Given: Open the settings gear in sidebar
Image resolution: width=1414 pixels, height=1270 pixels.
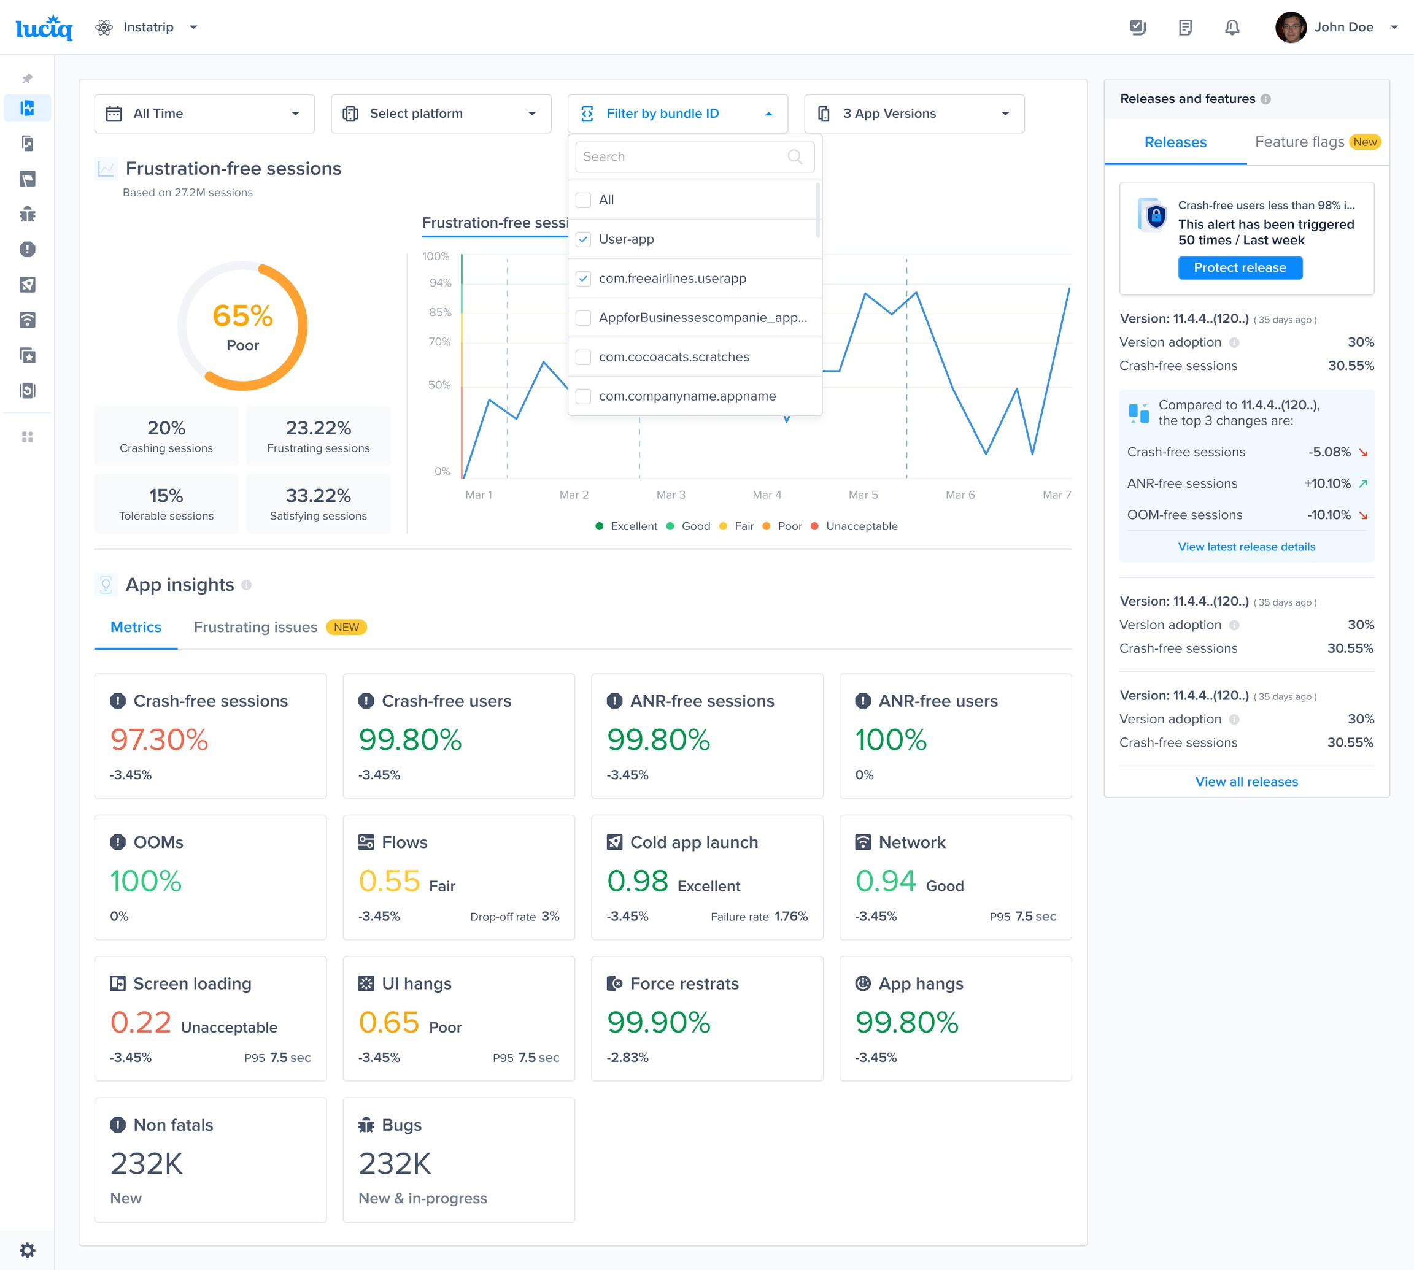Looking at the screenshot, I should [27, 1250].
